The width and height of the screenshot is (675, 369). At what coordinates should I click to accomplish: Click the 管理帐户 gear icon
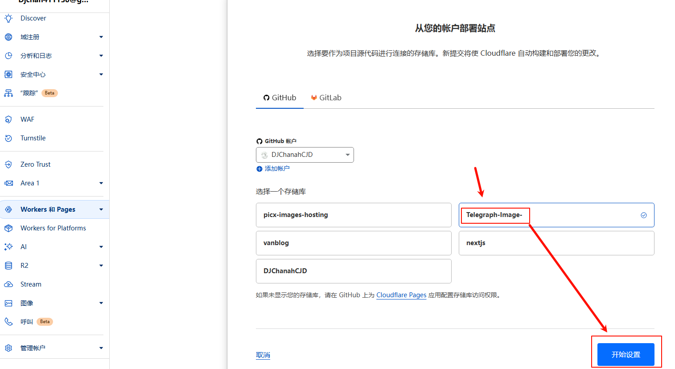point(8,348)
